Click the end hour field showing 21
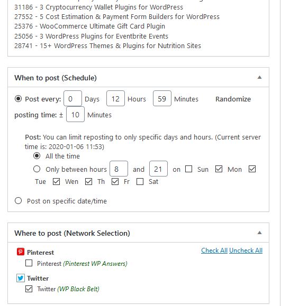The image size is (281, 306). (158, 169)
